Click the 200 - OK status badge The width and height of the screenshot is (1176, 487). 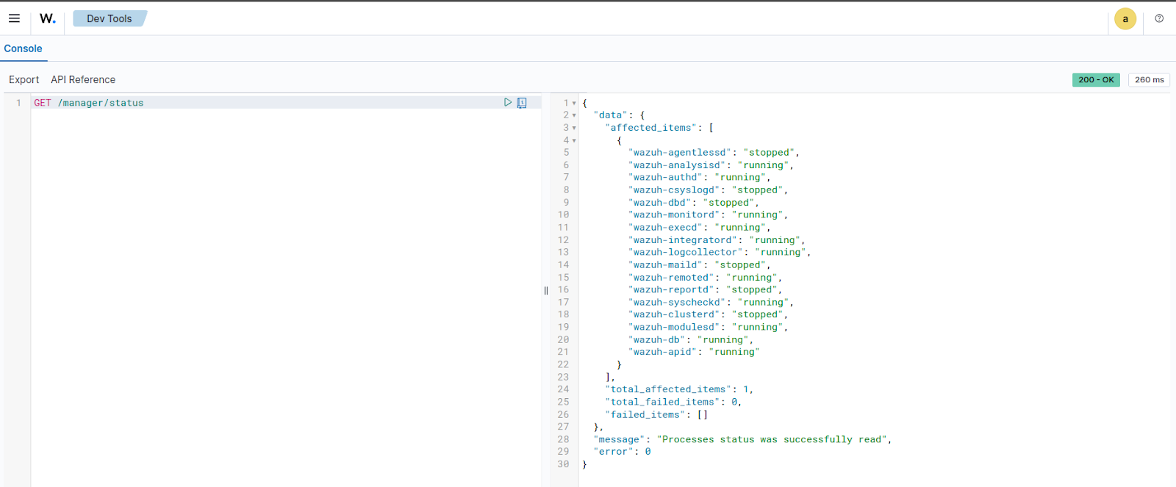pyautogui.click(x=1096, y=79)
